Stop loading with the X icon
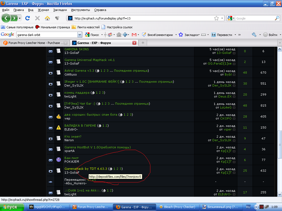The height and width of the screenshot is (211, 282). tap(37, 18)
